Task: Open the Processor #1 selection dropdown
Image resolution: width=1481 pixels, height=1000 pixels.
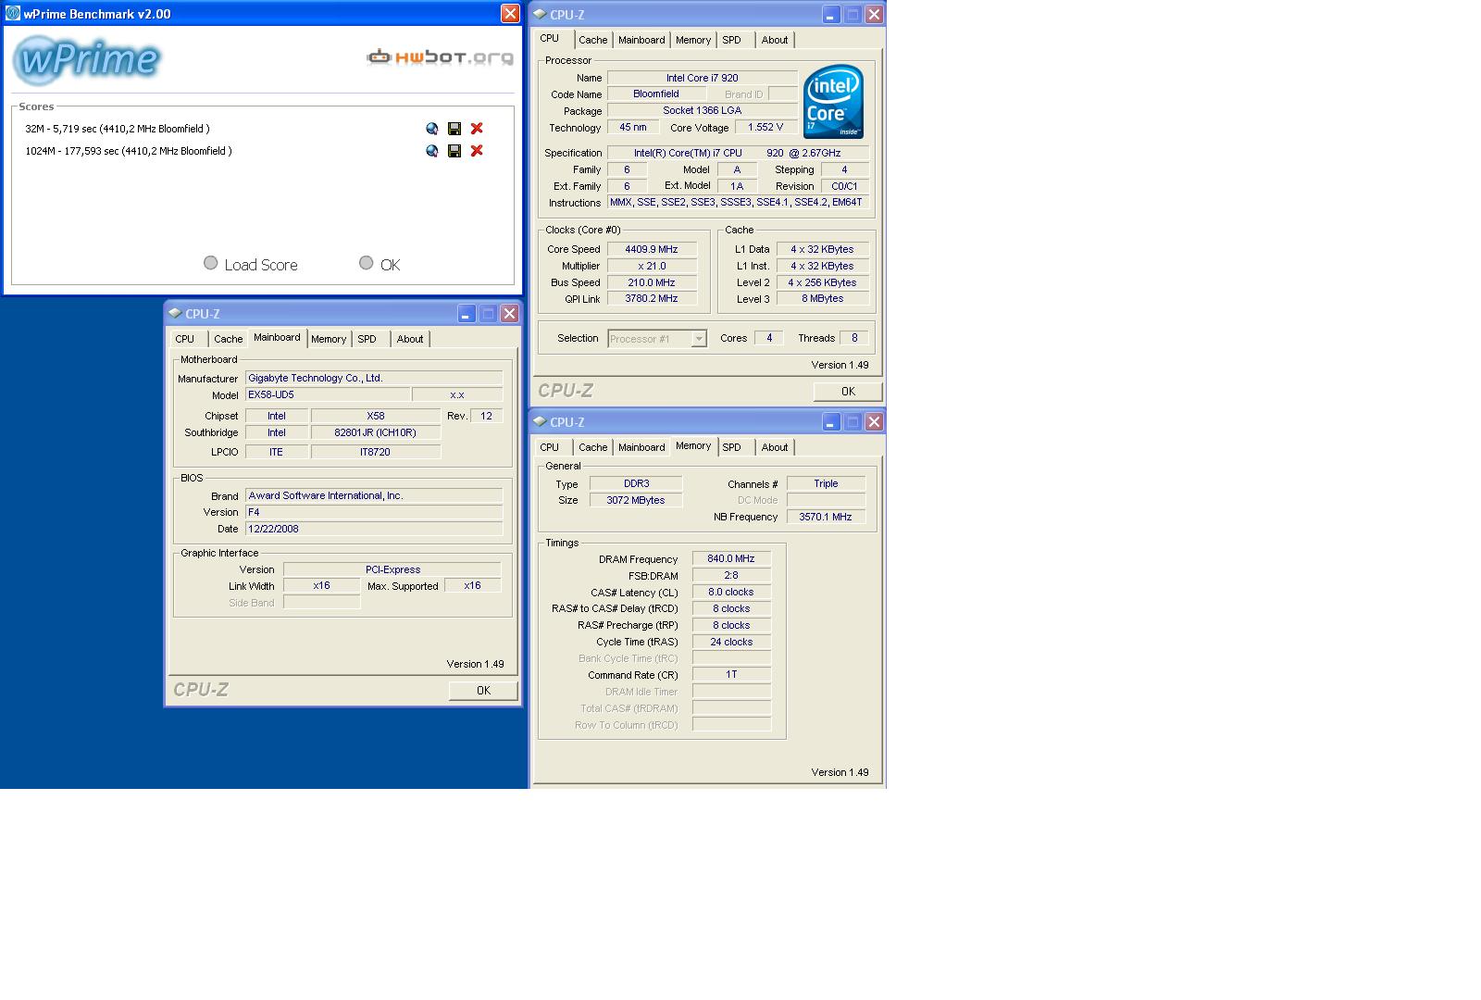Action: pyautogui.click(x=657, y=339)
